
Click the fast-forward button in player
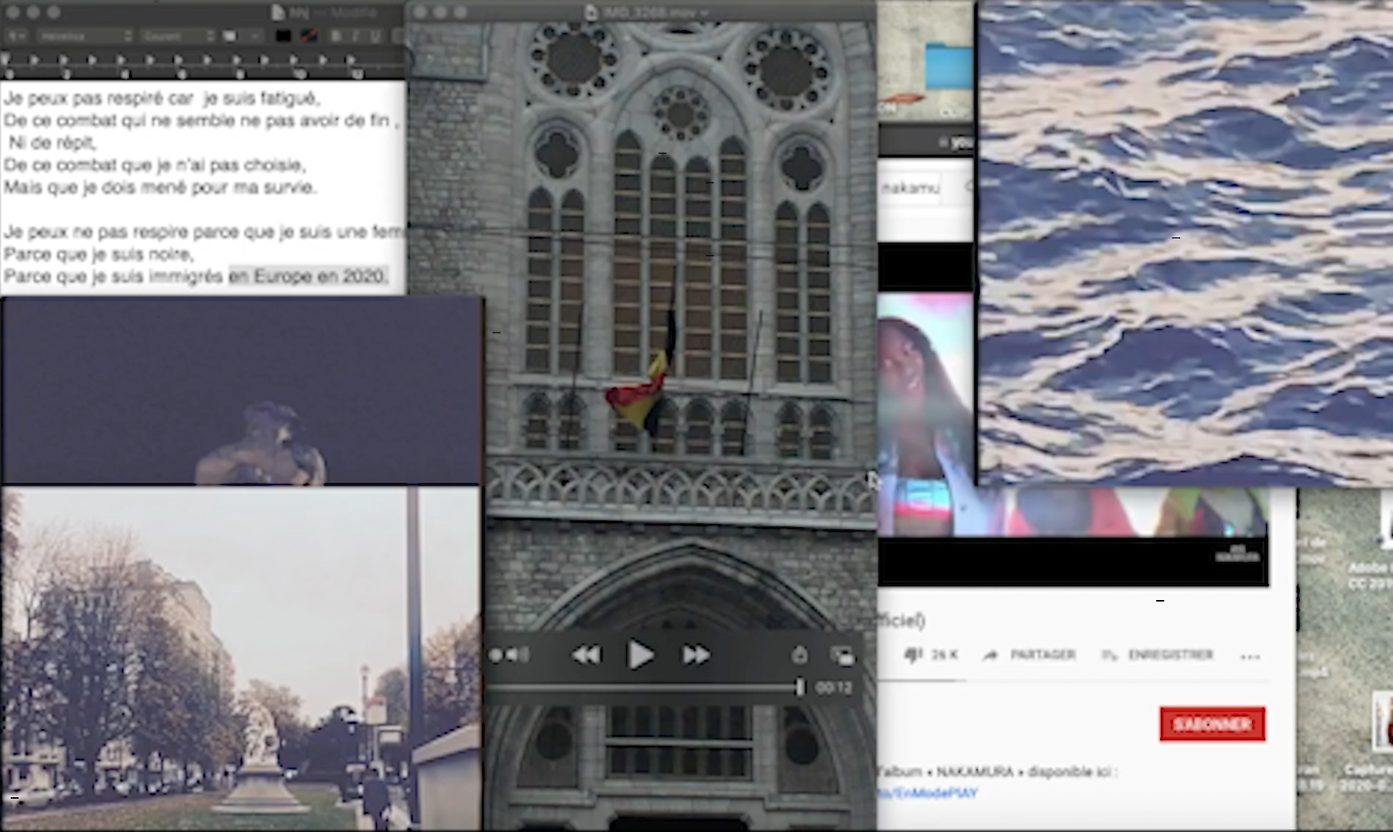pyautogui.click(x=696, y=655)
